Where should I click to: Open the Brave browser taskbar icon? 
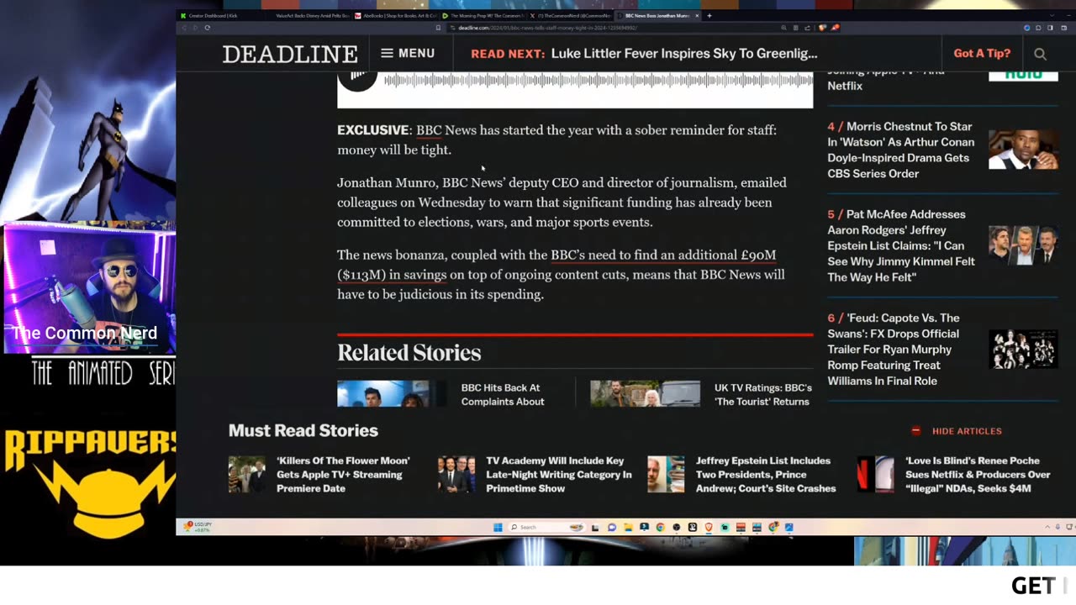click(709, 527)
